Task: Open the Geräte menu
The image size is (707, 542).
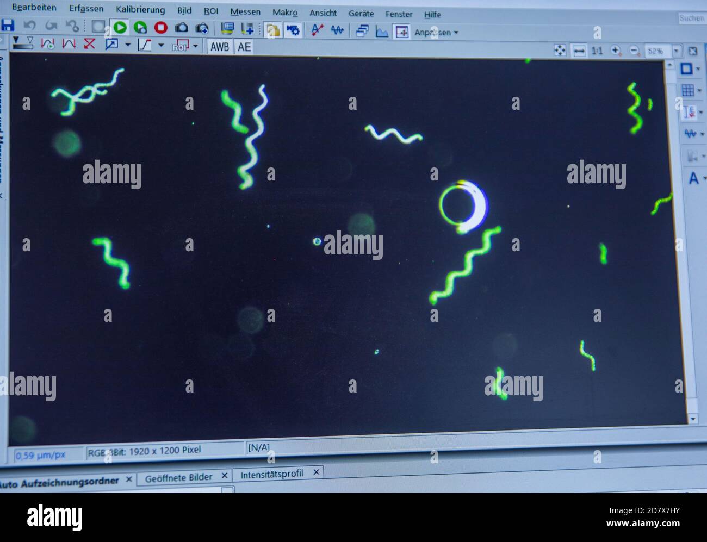Action: coord(361,13)
